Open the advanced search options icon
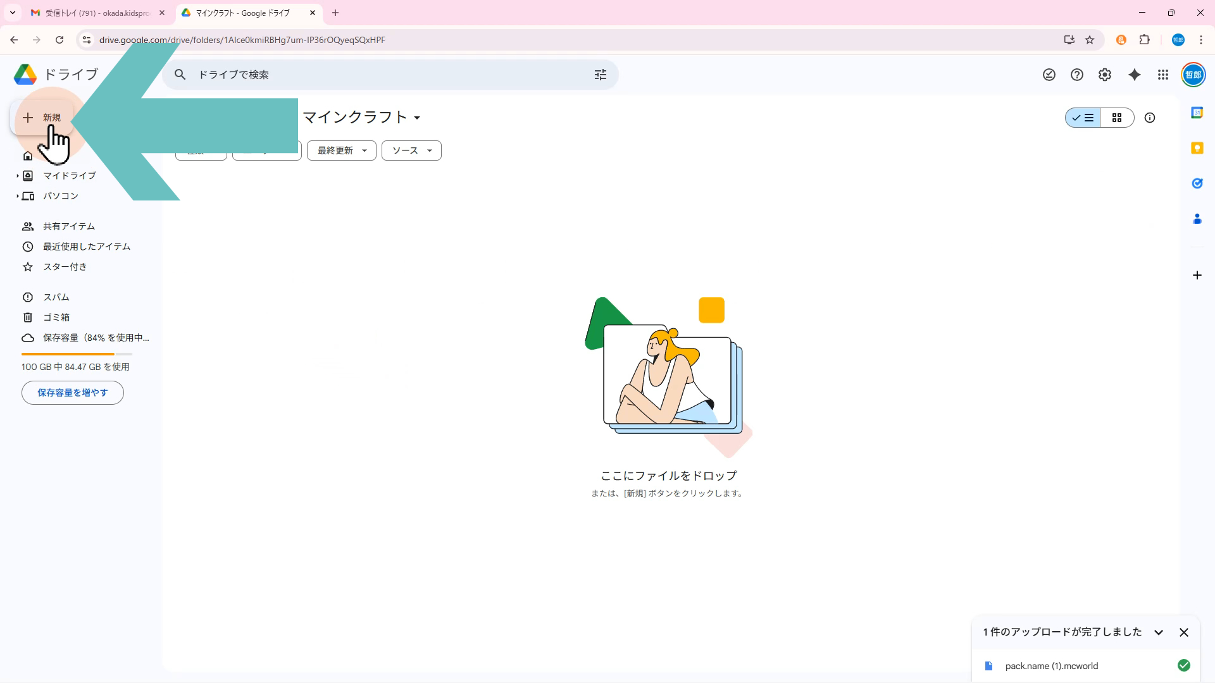The width and height of the screenshot is (1215, 683). click(x=600, y=75)
